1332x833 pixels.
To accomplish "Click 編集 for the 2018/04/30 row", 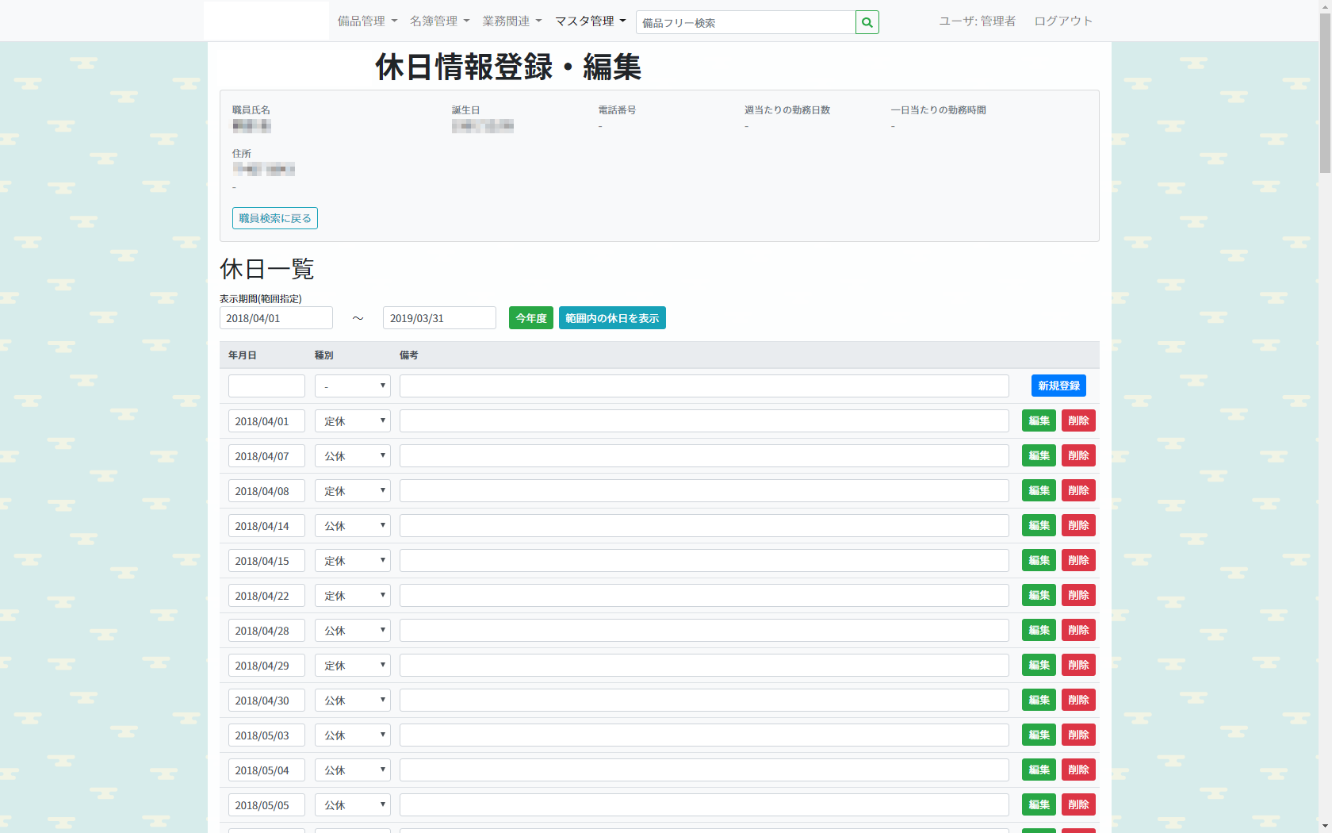I will [1039, 700].
